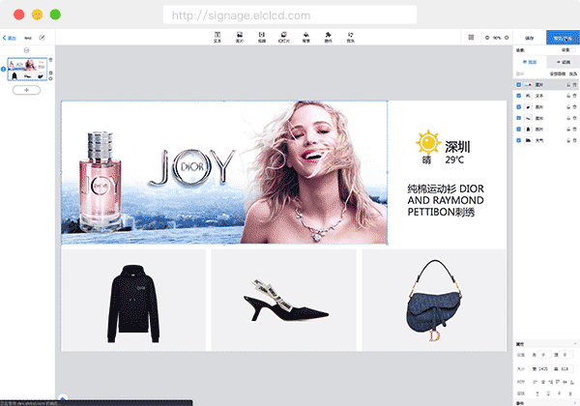Click the left position input field
This screenshot has height=406, width=580.
[544, 355]
